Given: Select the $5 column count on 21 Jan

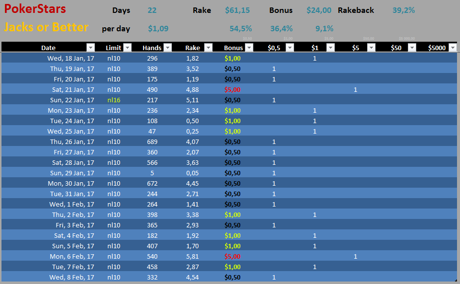Looking at the screenshot, I should 355,90.
